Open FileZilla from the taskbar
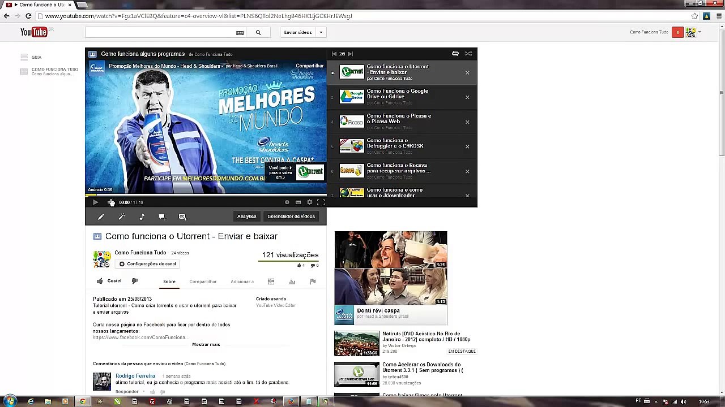This screenshot has height=407, width=725. pyautogui.click(x=152, y=401)
